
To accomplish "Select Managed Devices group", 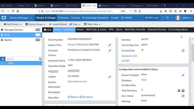I will tap(21, 30).
